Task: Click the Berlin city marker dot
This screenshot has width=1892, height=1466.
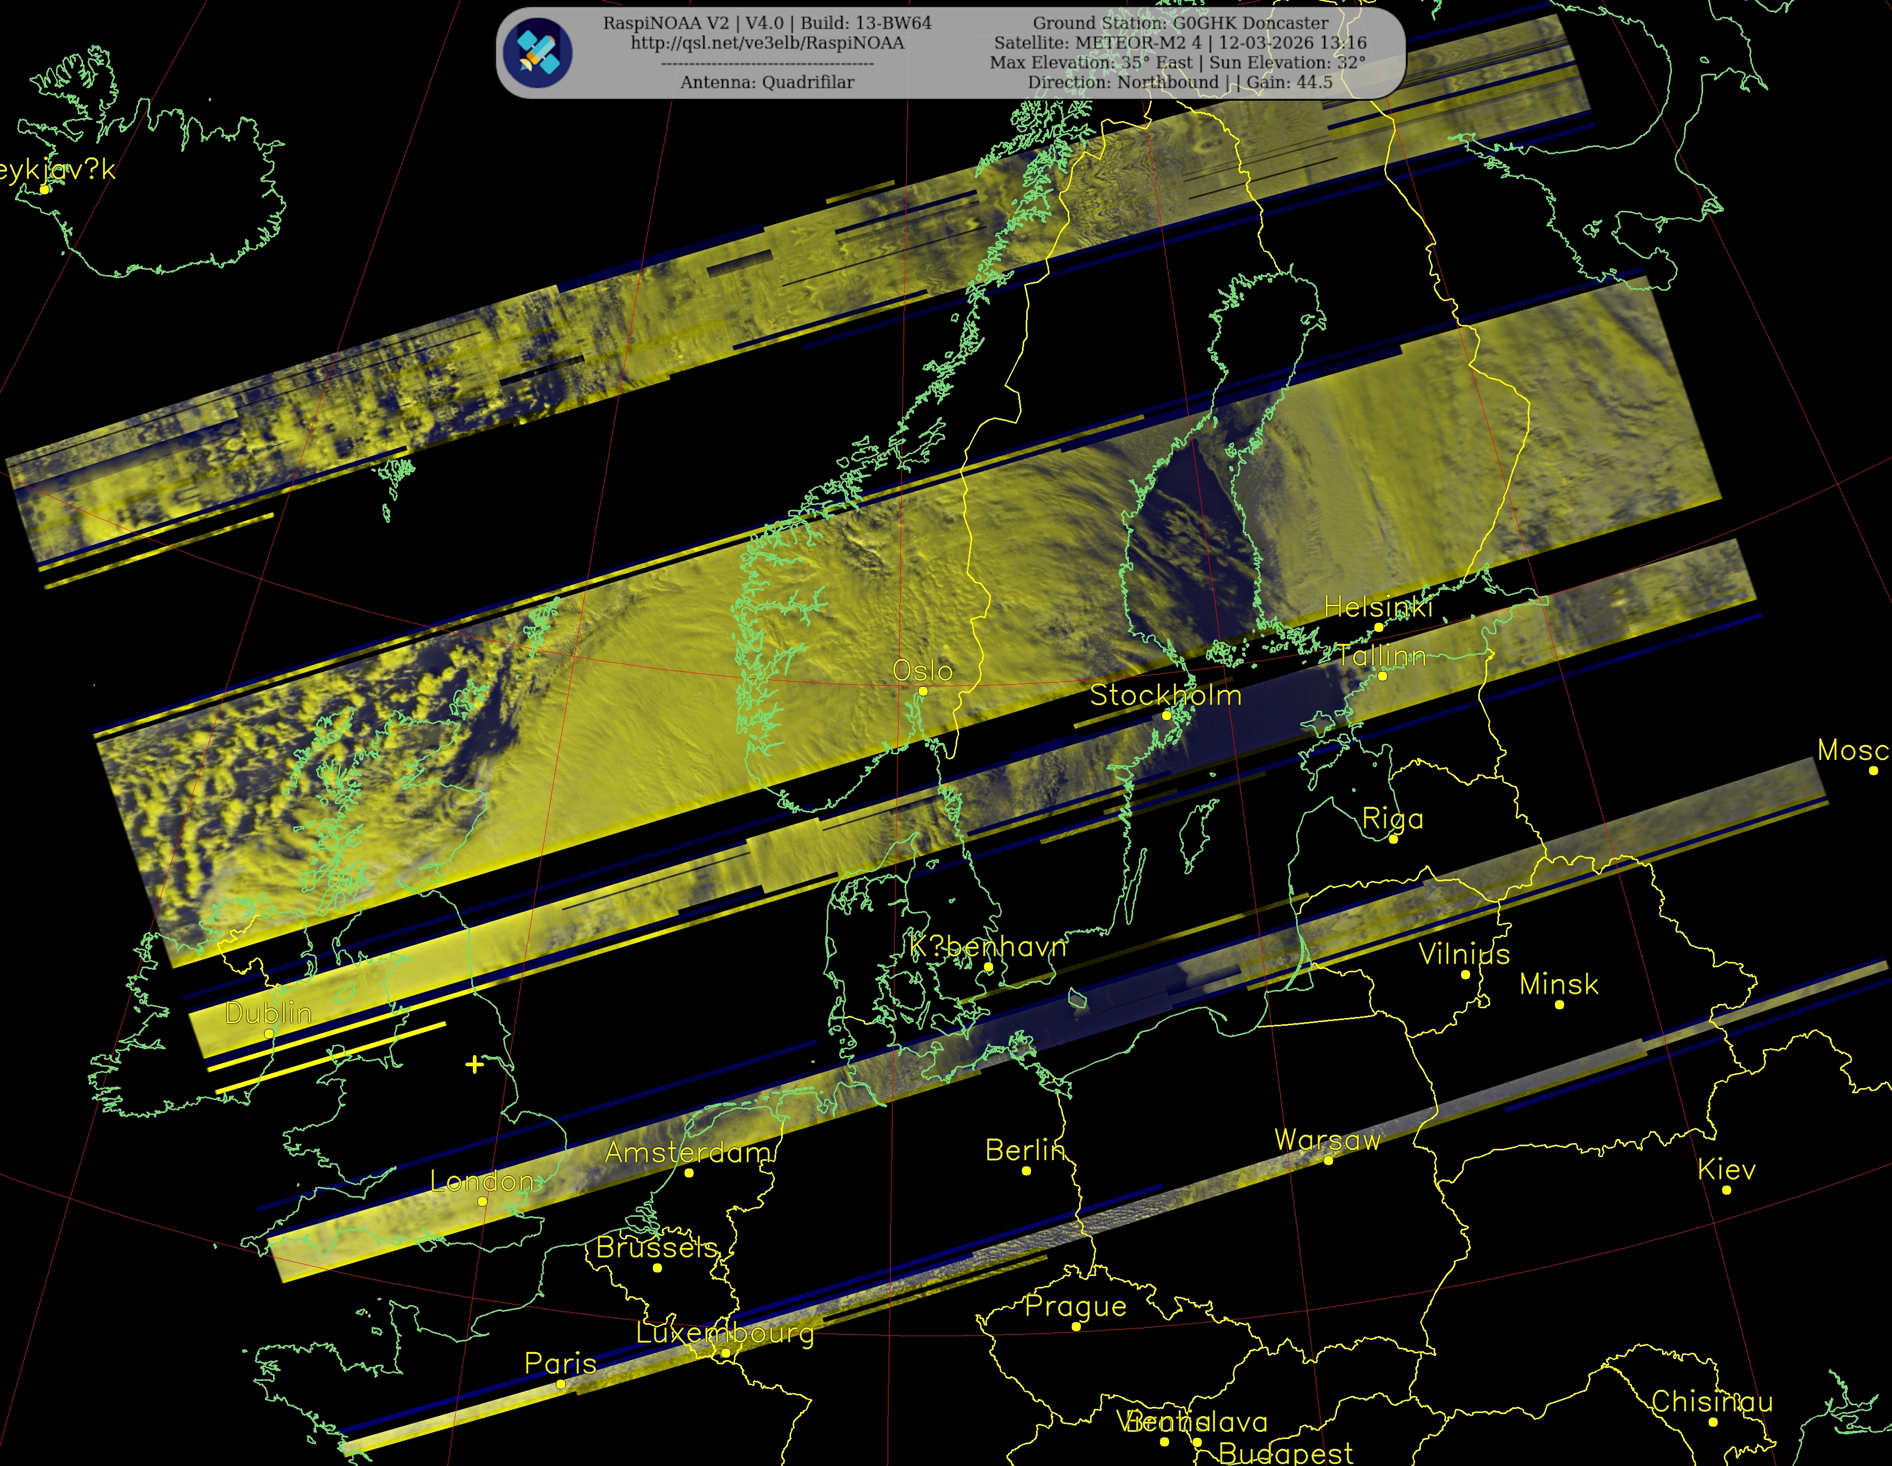Action: pos(1026,1172)
